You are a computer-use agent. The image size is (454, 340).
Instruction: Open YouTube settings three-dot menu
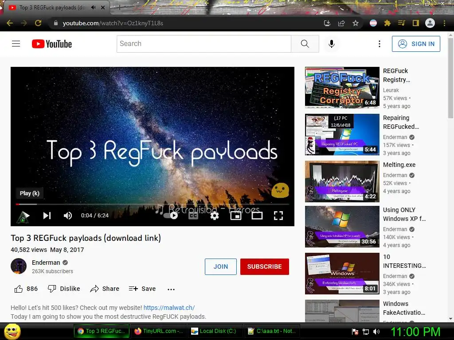(x=380, y=44)
